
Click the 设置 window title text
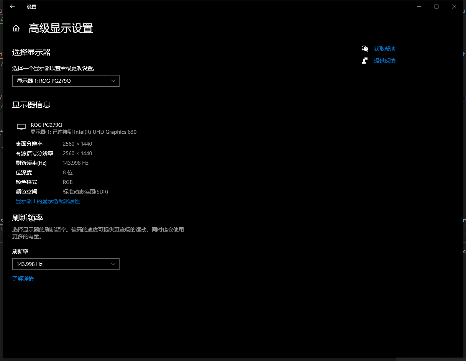31,7
